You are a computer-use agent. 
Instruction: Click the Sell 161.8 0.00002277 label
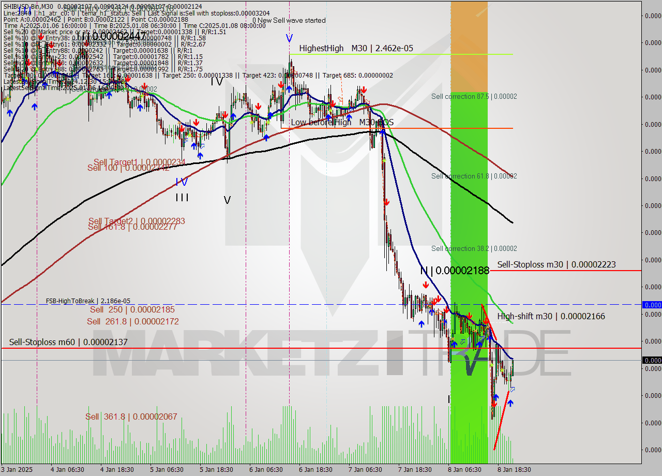132,227
